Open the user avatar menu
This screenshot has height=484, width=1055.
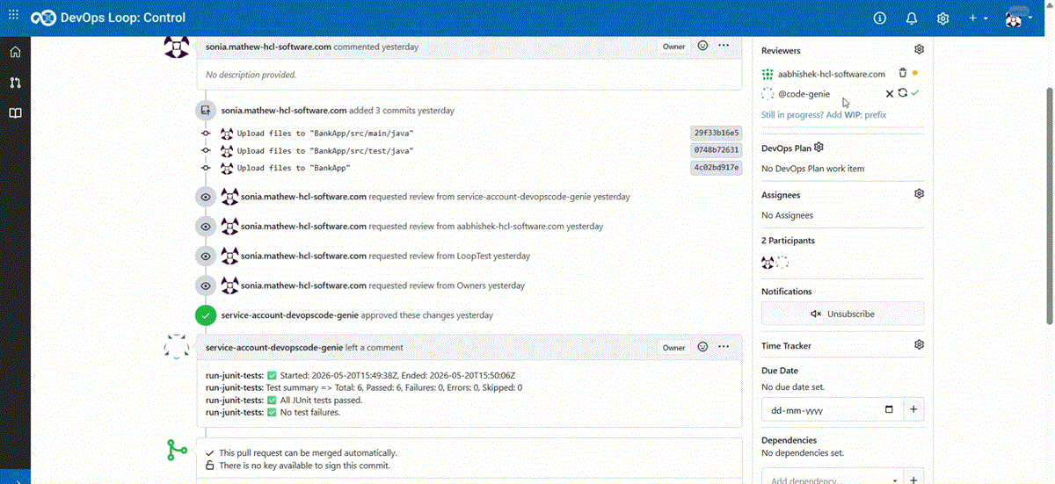click(x=1018, y=18)
